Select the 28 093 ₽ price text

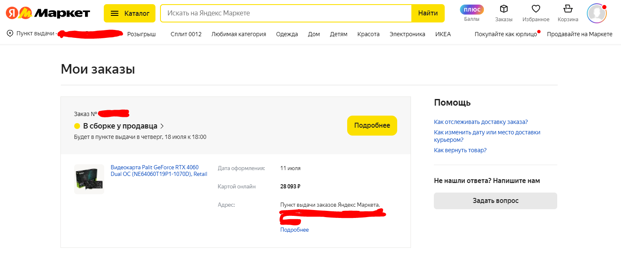(290, 186)
